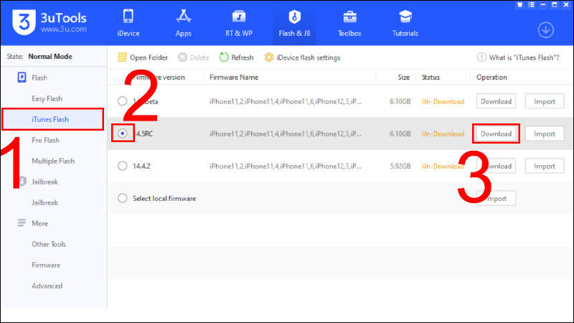
Task: Click the 5.92GB size value
Action: click(400, 166)
